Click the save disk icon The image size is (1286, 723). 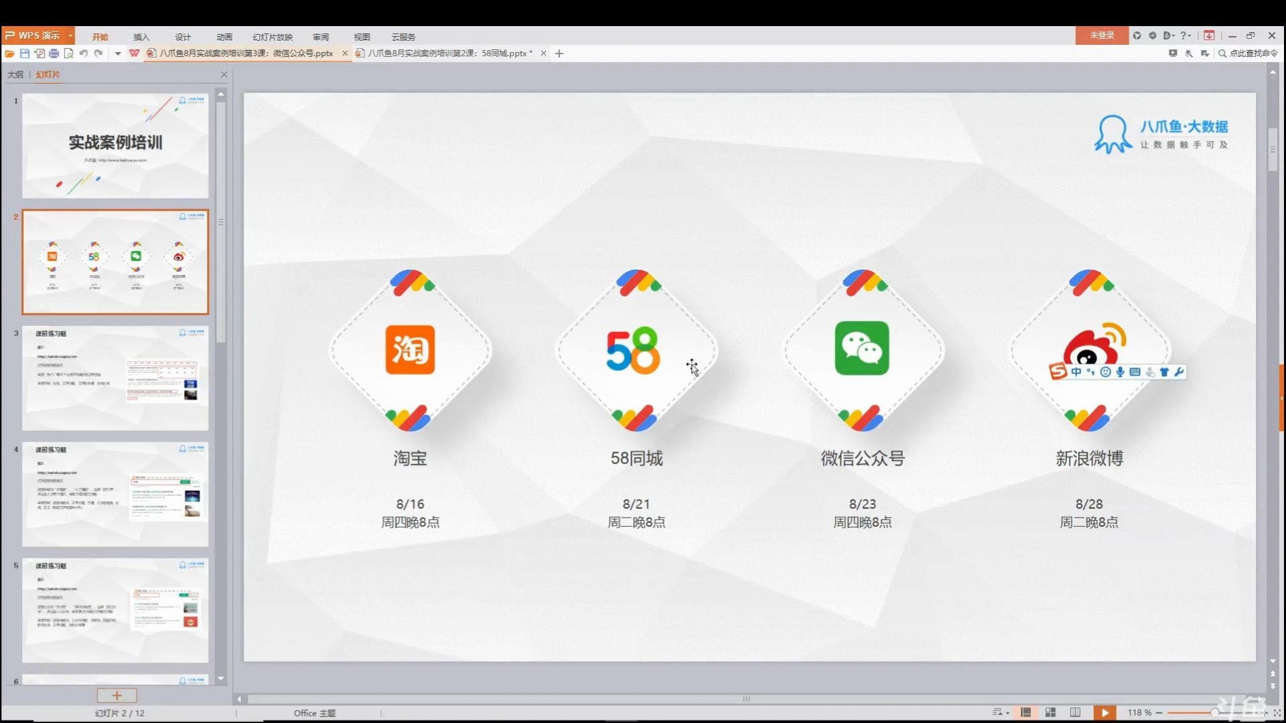[25, 54]
